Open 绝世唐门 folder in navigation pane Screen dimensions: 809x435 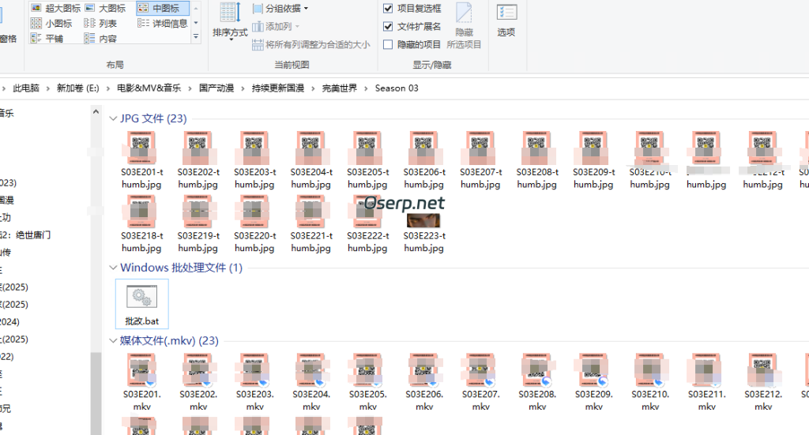coord(26,235)
